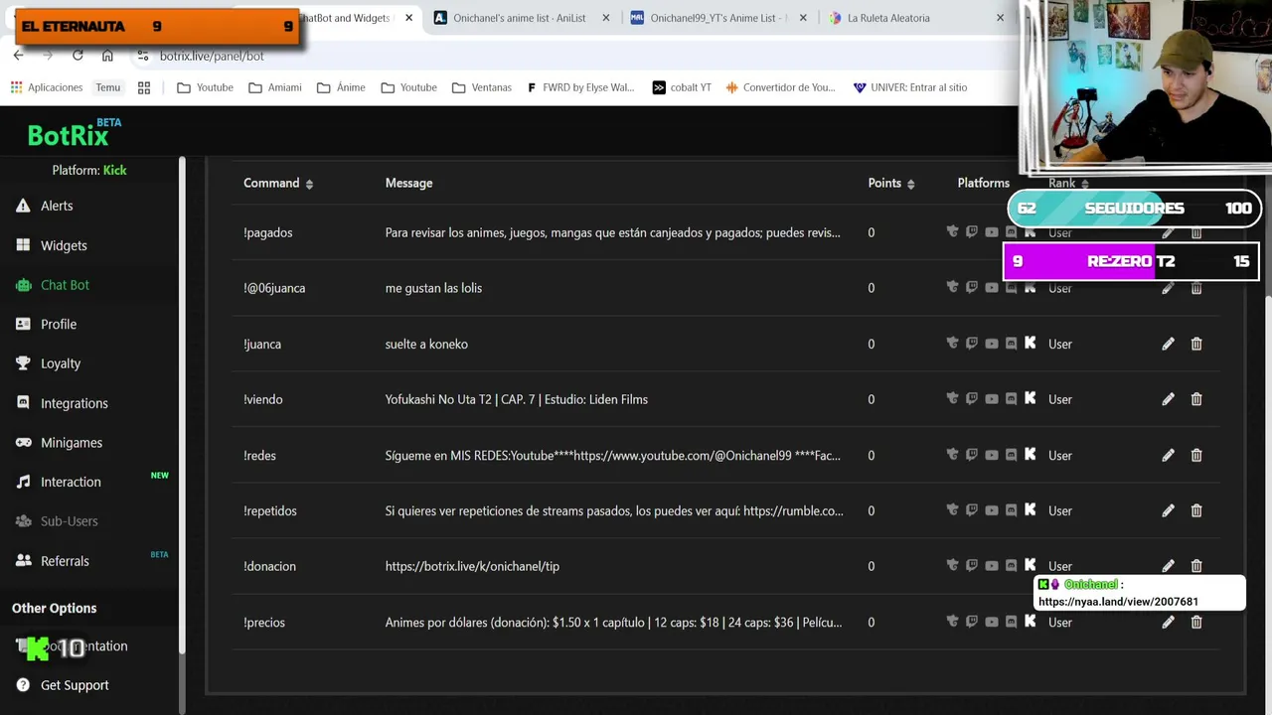Go back with browser back arrow

18,56
